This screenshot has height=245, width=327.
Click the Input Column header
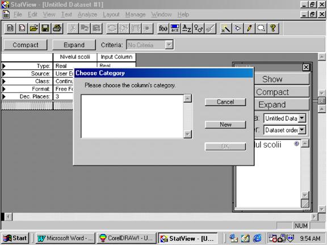(116, 57)
